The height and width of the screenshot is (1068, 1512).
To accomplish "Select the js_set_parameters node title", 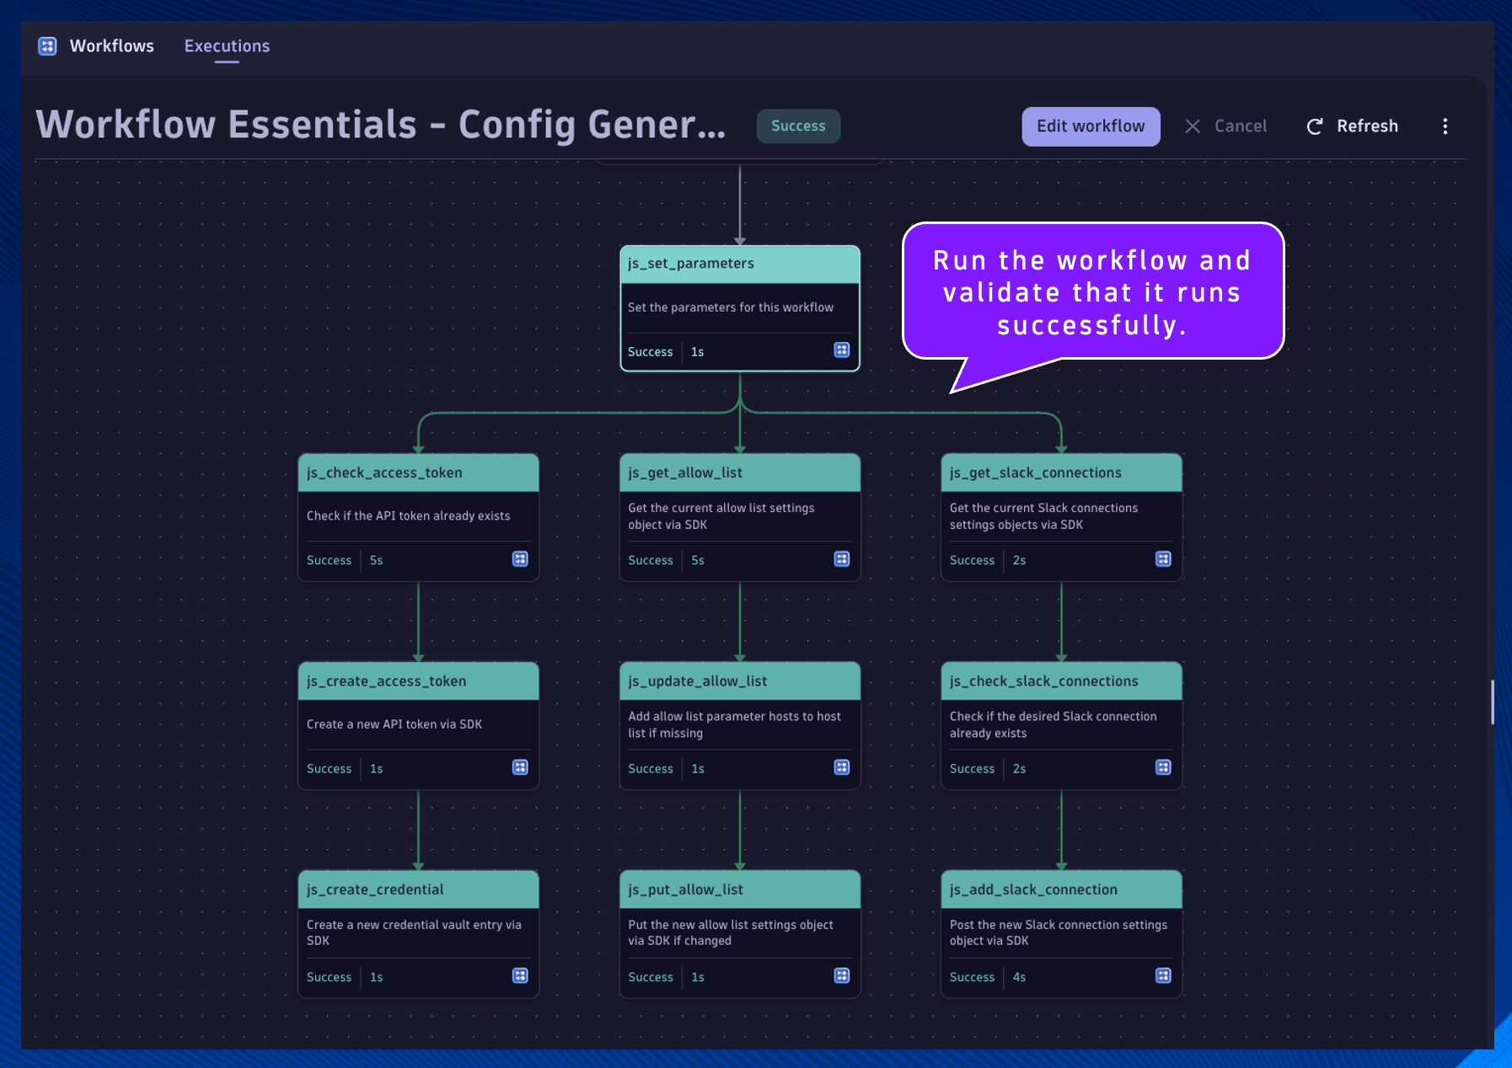I will (x=690, y=264).
